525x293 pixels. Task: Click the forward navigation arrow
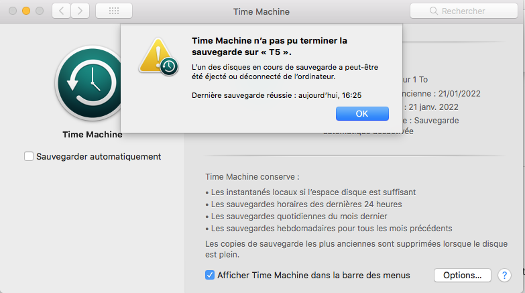tap(80, 11)
